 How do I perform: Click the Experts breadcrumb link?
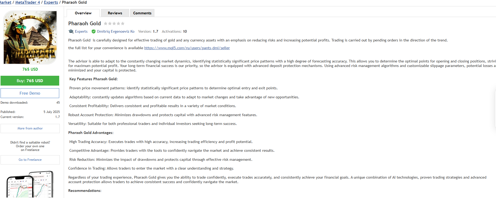click(x=51, y=2)
